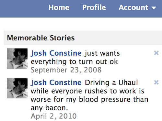
Task: Click the Memorable Stories section header
Action: (41, 38)
